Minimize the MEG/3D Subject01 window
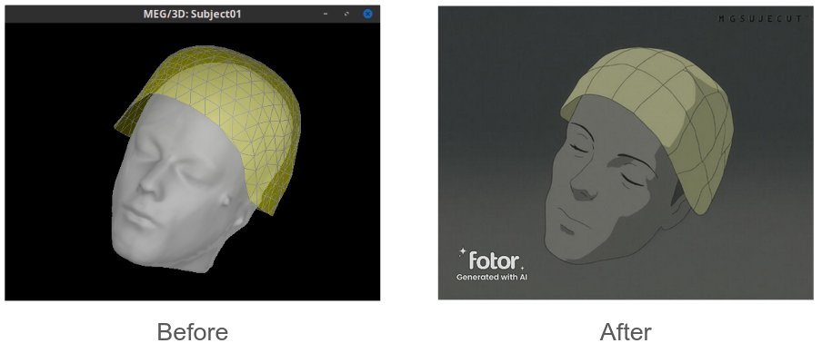 tap(326, 15)
